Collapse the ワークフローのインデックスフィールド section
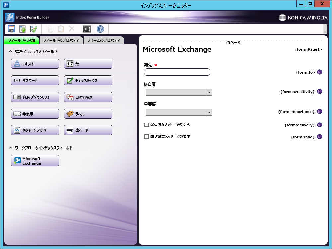Screen dimensions: 332x249 pyautogui.click(x=10, y=148)
